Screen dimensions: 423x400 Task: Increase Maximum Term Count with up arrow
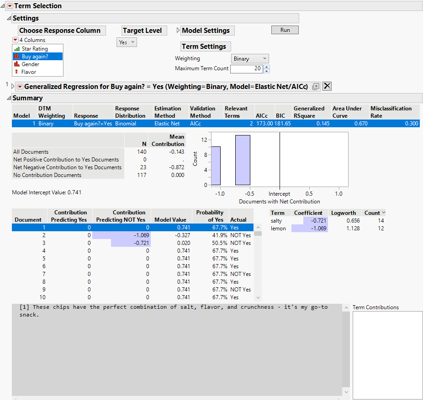[x=267, y=67]
